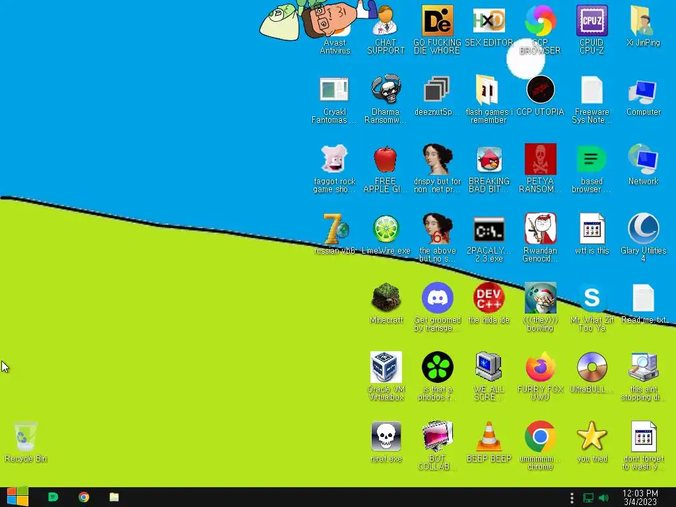This screenshot has width=676, height=507.
Task: Open the Freeware Sys Note... file
Action: 591,100
